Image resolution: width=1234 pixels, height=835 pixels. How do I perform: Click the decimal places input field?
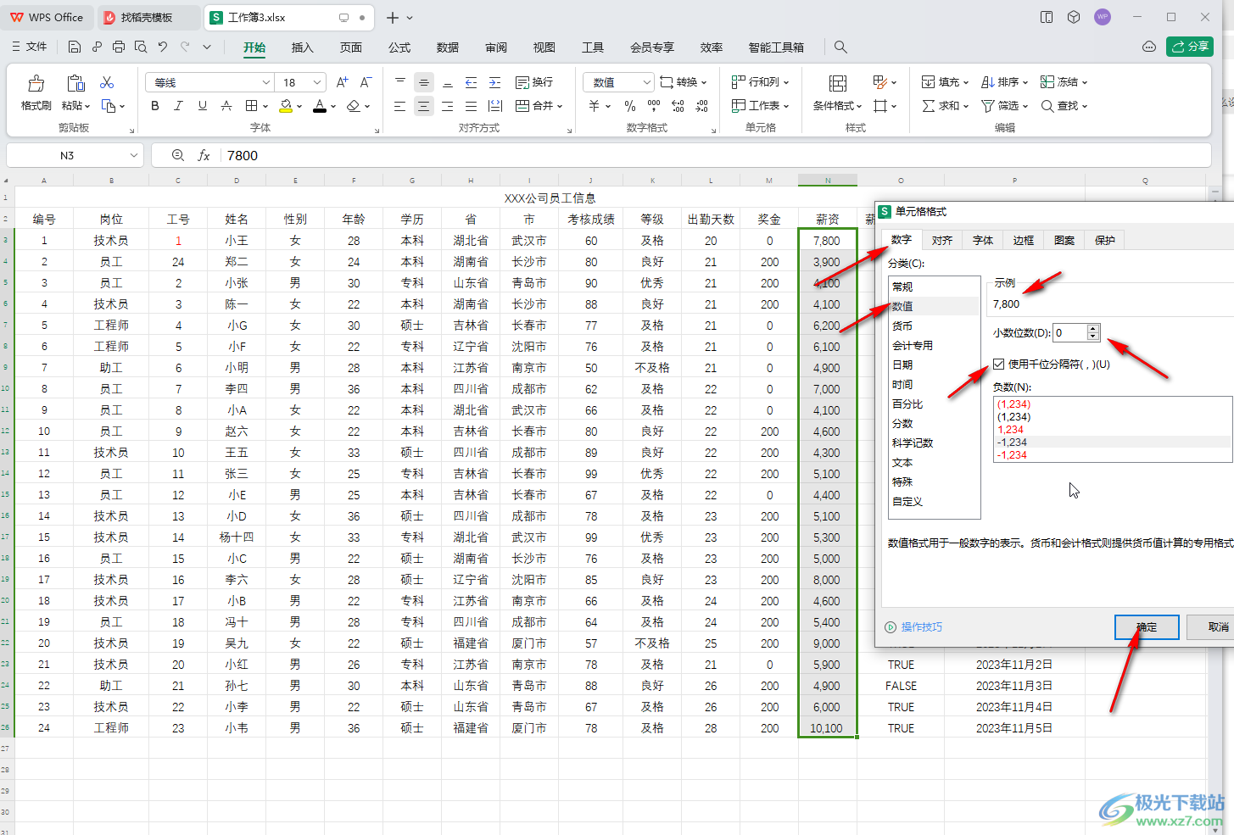tap(1069, 333)
